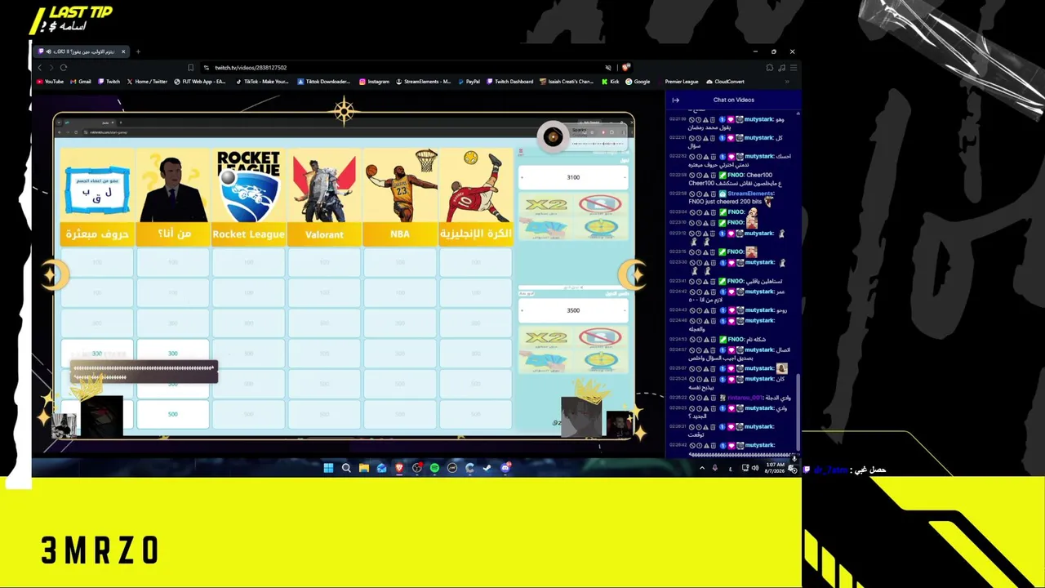The height and width of the screenshot is (588, 1045).
Task: Select the الكرة الإنجليزية category card
Action: point(476,196)
